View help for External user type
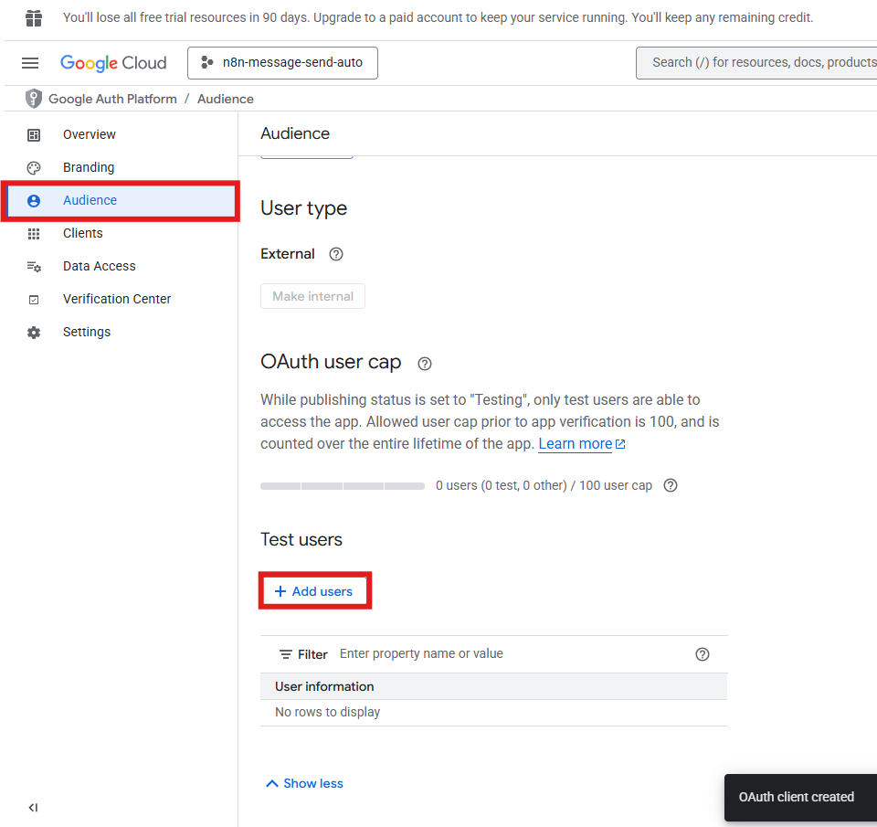877x827 pixels. [335, 253]
